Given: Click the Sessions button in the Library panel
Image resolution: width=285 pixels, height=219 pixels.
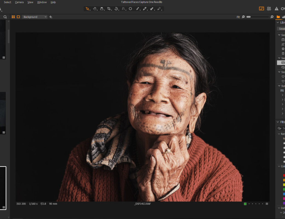Looking at the screenshot, I should coord(282,28).
